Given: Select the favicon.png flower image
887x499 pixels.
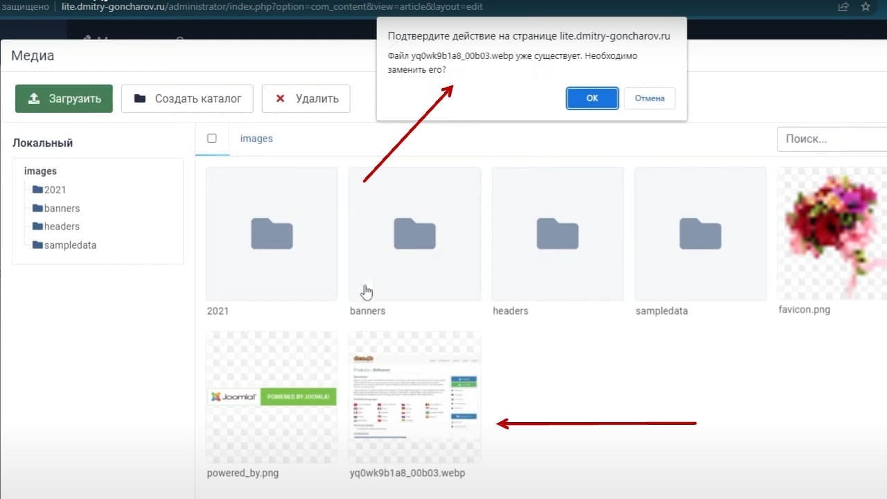Looking at the screenshot, I should 832,234.
